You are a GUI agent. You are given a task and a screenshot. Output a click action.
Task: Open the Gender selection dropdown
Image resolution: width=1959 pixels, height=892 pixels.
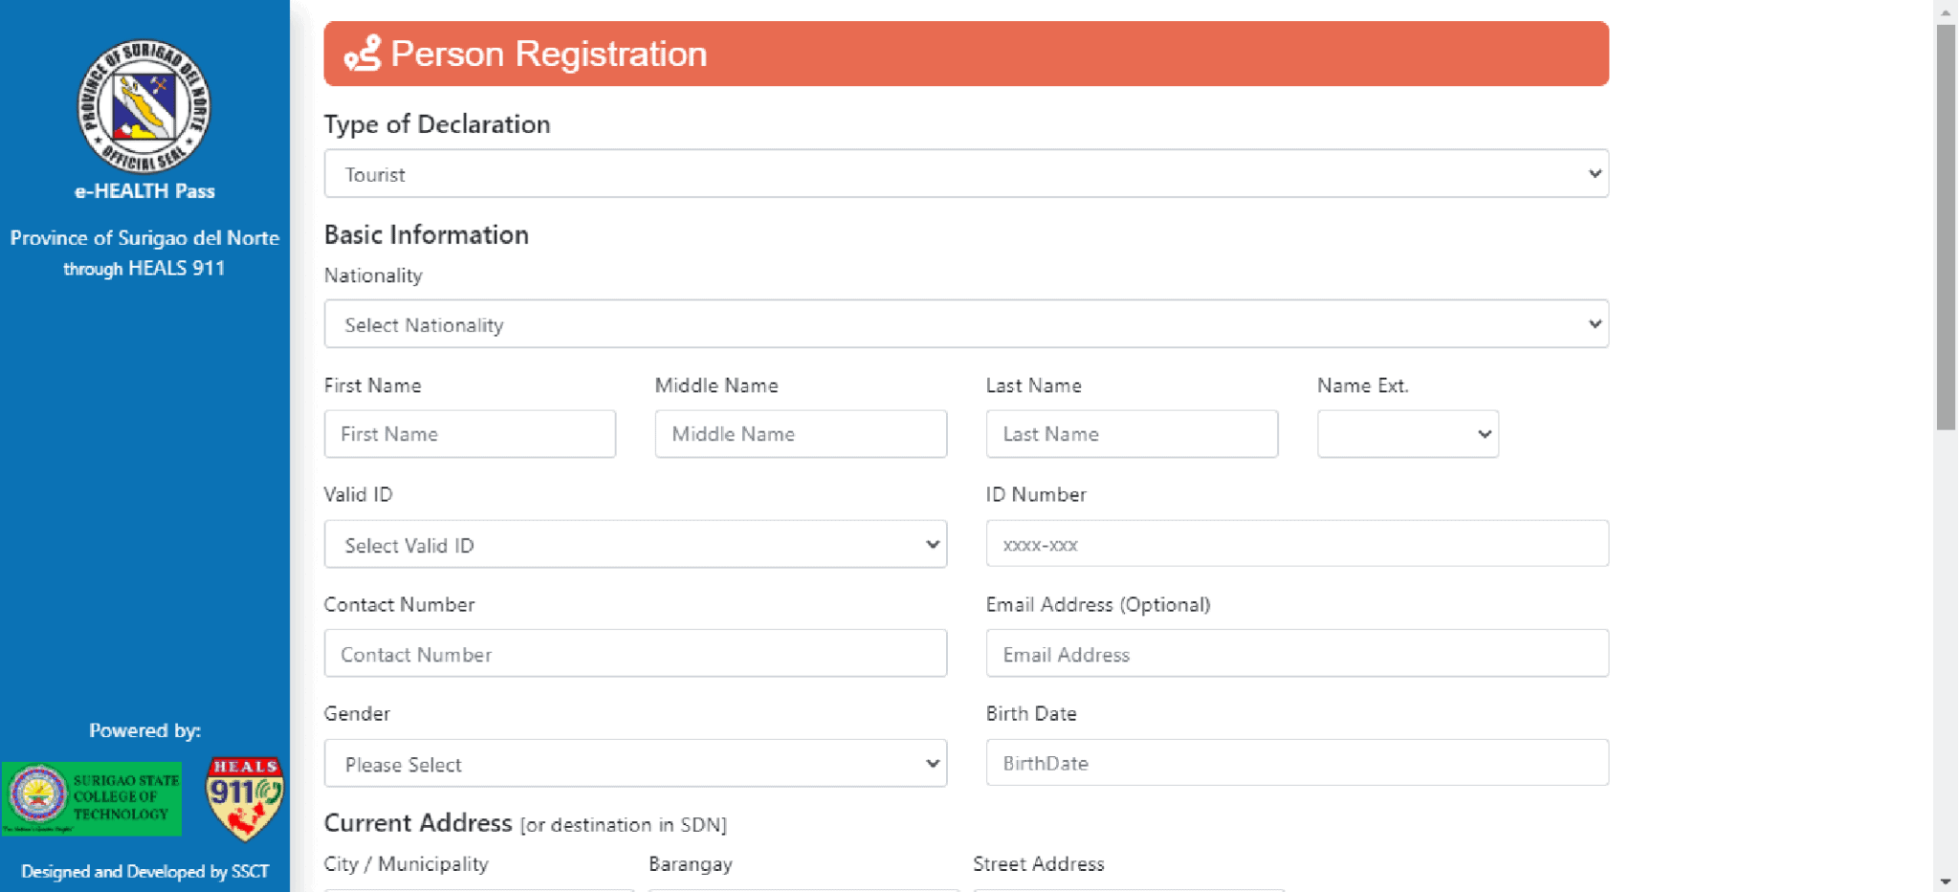[635, 764]
